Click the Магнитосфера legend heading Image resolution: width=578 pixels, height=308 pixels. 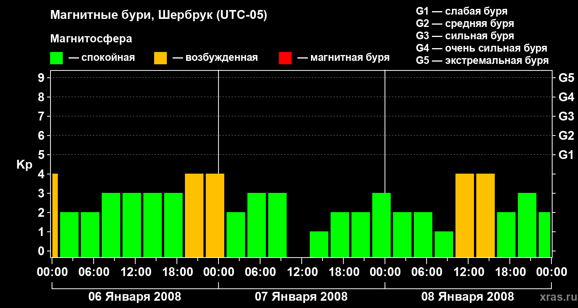point(91,39)
